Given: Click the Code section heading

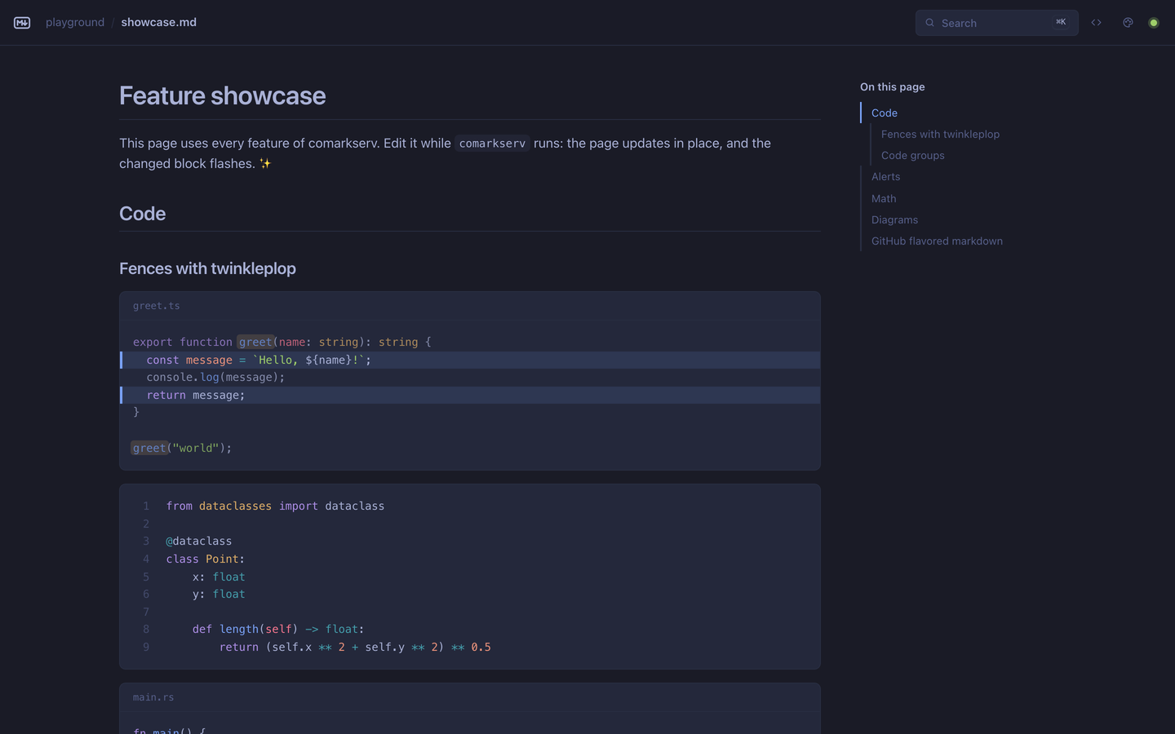Looking at the screenshot, I should tap(142, 213).
